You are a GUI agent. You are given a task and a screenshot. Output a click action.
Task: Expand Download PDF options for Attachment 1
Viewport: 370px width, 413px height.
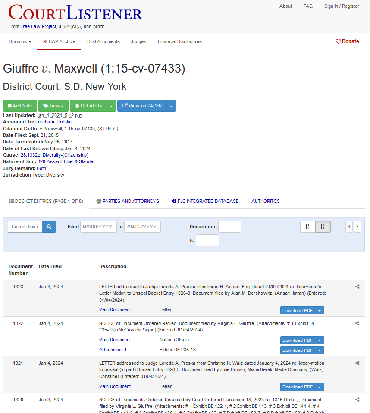320,350
